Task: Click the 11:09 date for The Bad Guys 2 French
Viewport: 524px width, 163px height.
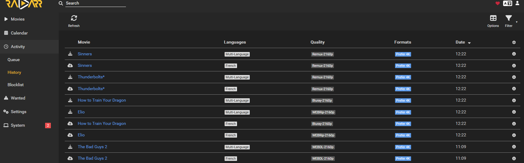Action: pos(461,158)
